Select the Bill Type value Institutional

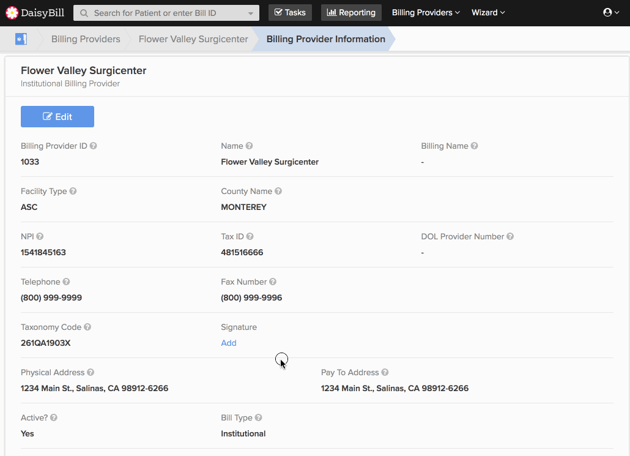(243, 434)
